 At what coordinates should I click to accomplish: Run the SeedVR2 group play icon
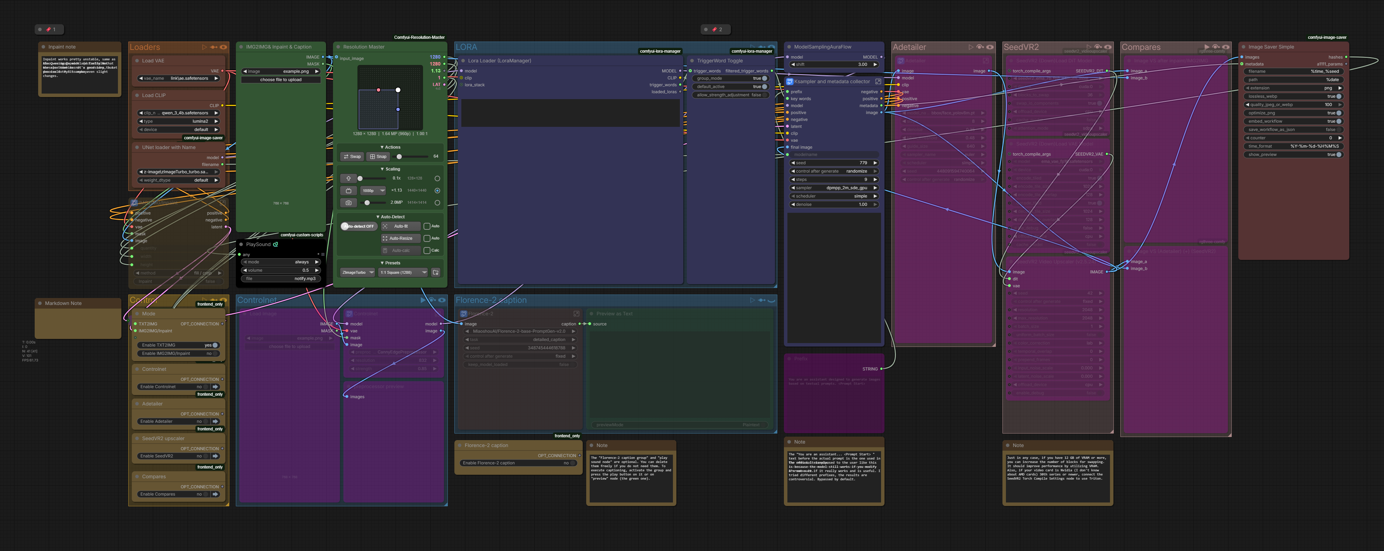pos(1088,47)
